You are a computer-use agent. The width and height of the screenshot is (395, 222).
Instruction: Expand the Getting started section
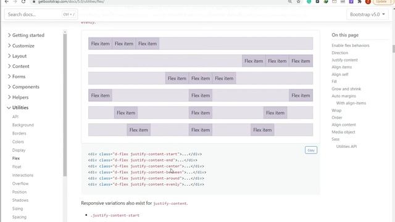click(26, 35)
